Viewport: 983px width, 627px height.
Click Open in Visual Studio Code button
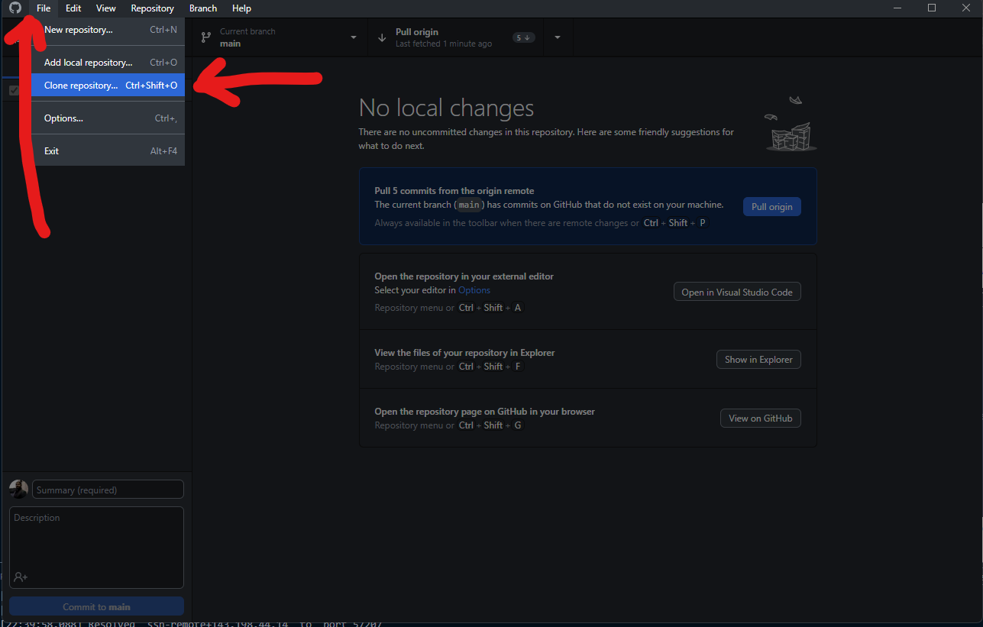click(x=737, y=292)
